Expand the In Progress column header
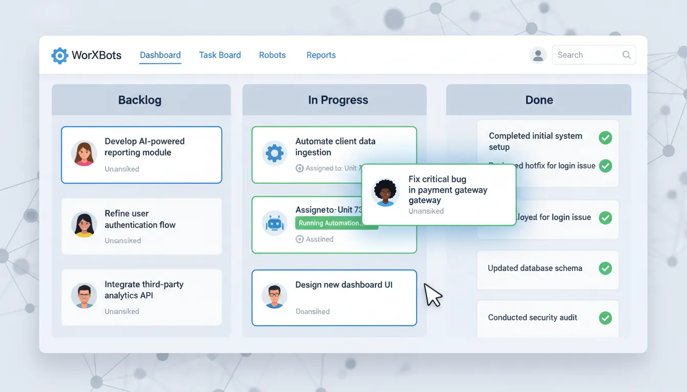Image resolution: width=687 pixels, height=392 pixels. click(x=338, y=100)
